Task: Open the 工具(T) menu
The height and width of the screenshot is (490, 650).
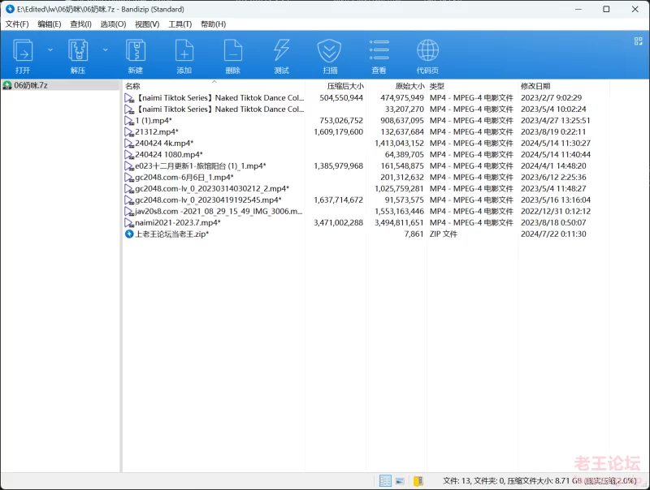Action: click(x=180, y=24)
